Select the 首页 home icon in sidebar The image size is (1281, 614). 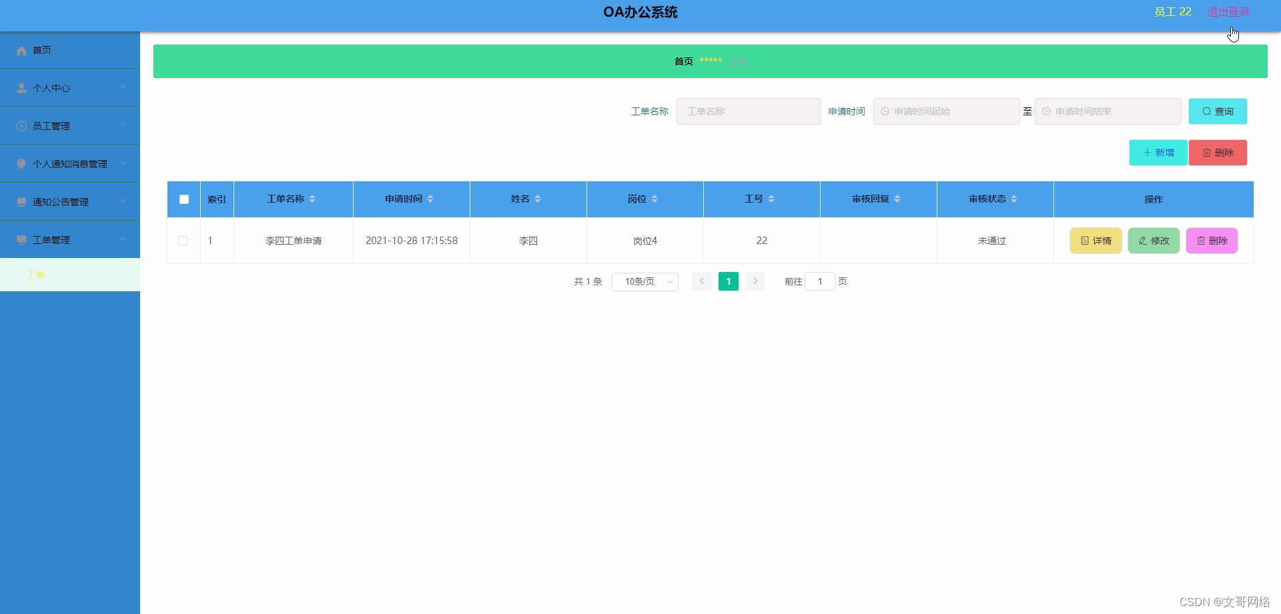(x=21, y=50)
